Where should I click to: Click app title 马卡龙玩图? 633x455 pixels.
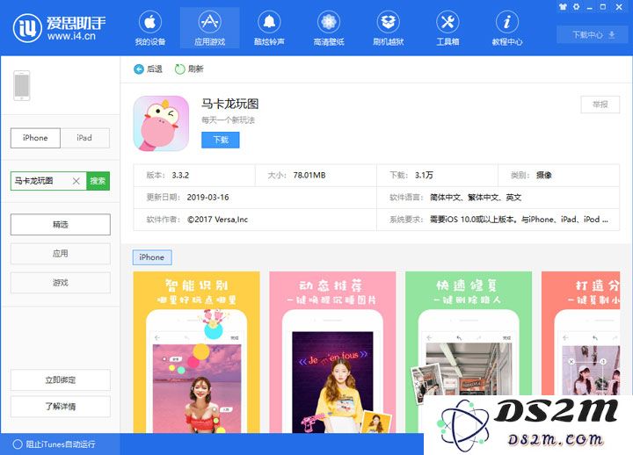coord(230,104)
